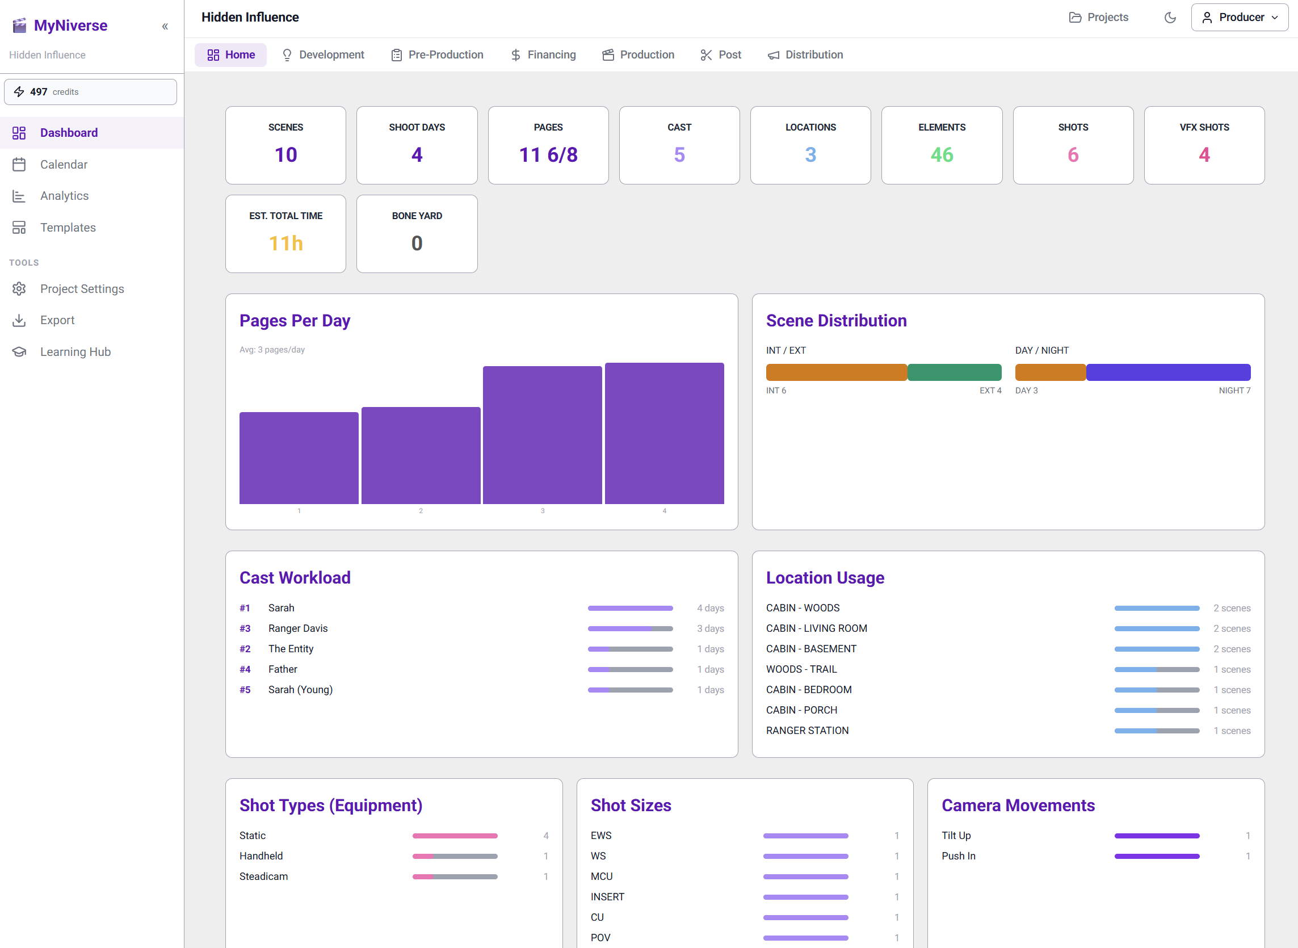Click the green EXT segment in Scene Distribution
Image resolution: width=1298 pixels, height=948 pixels.
coord(954,372)
